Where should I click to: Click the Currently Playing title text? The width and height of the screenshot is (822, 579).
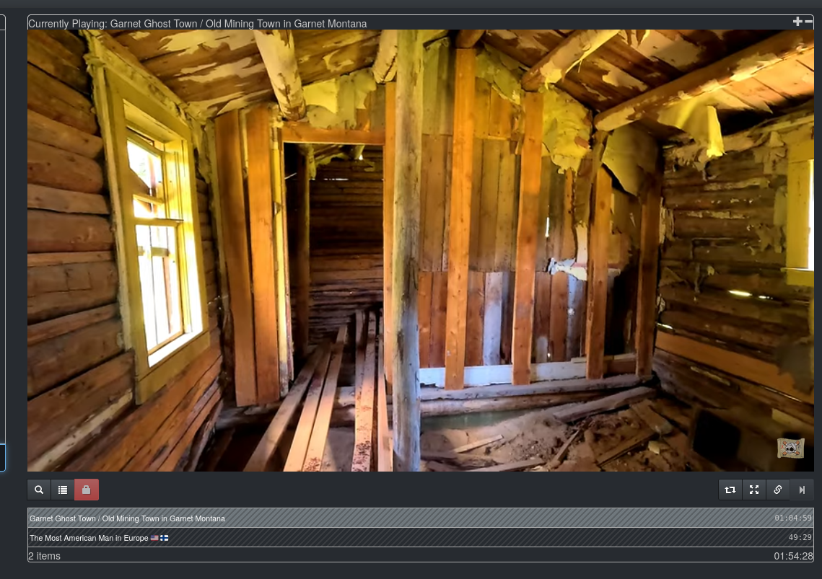coord(197,24)
